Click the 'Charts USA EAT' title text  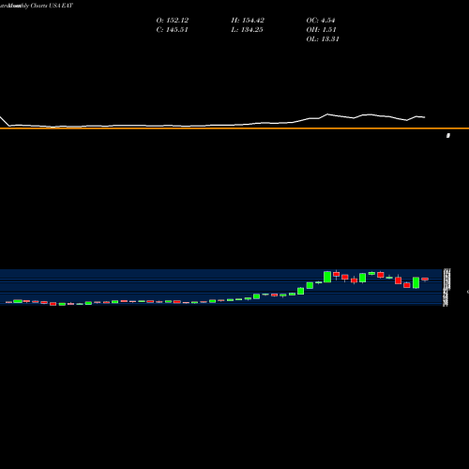(x=52, y=6)
